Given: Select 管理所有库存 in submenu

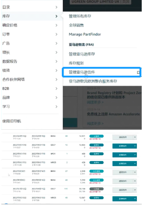Looking at the screenshot, I should coord(80,16).
